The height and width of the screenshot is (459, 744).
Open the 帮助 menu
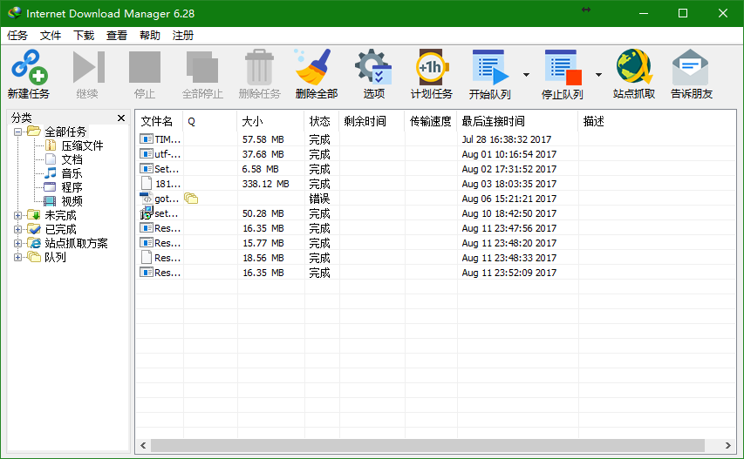pyautogui.click(x=150, y=36)
